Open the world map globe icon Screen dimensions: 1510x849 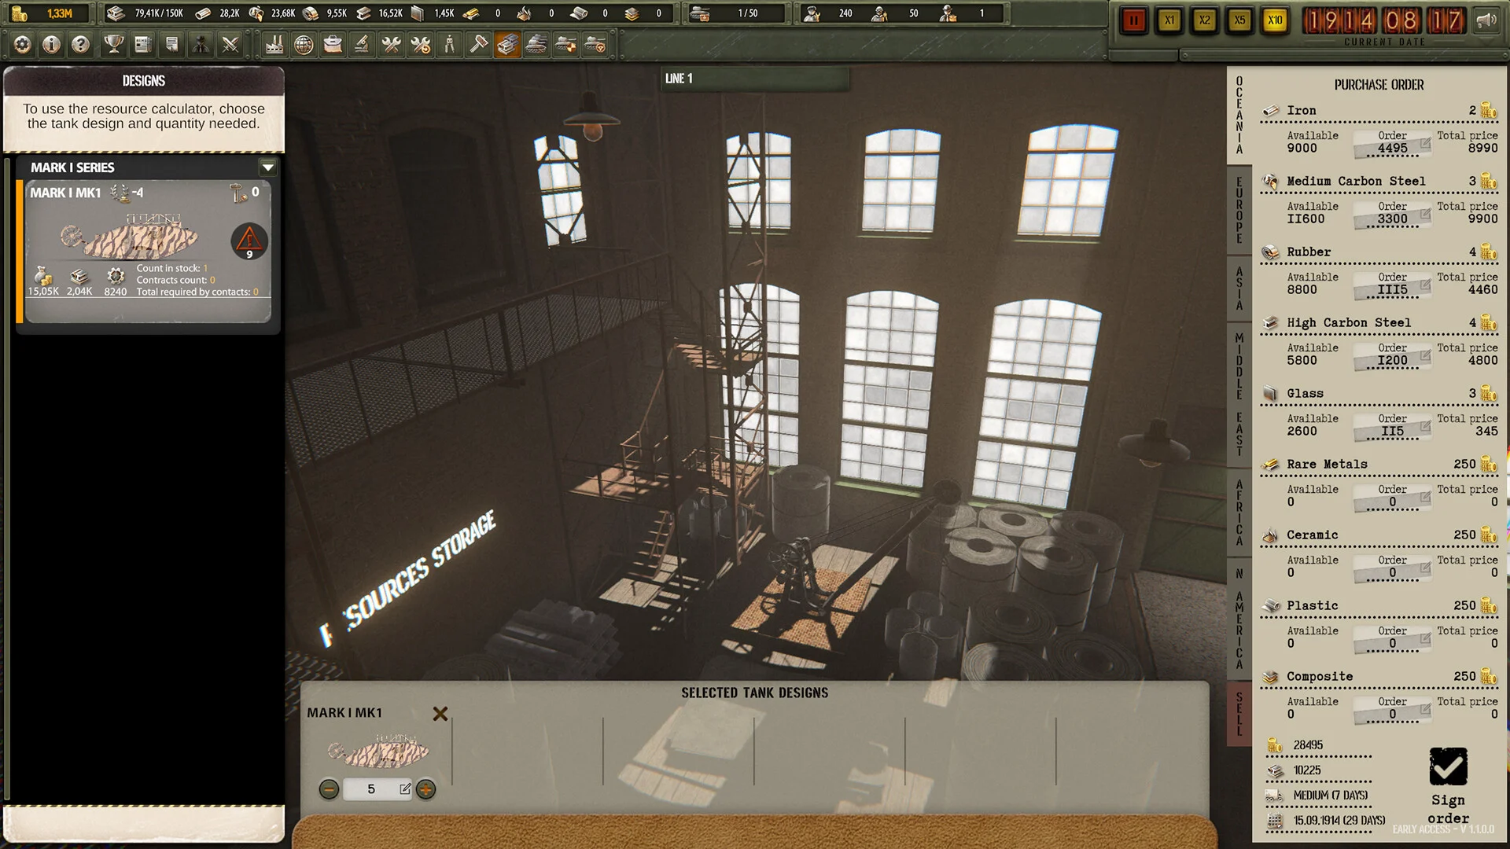[305, 45]
